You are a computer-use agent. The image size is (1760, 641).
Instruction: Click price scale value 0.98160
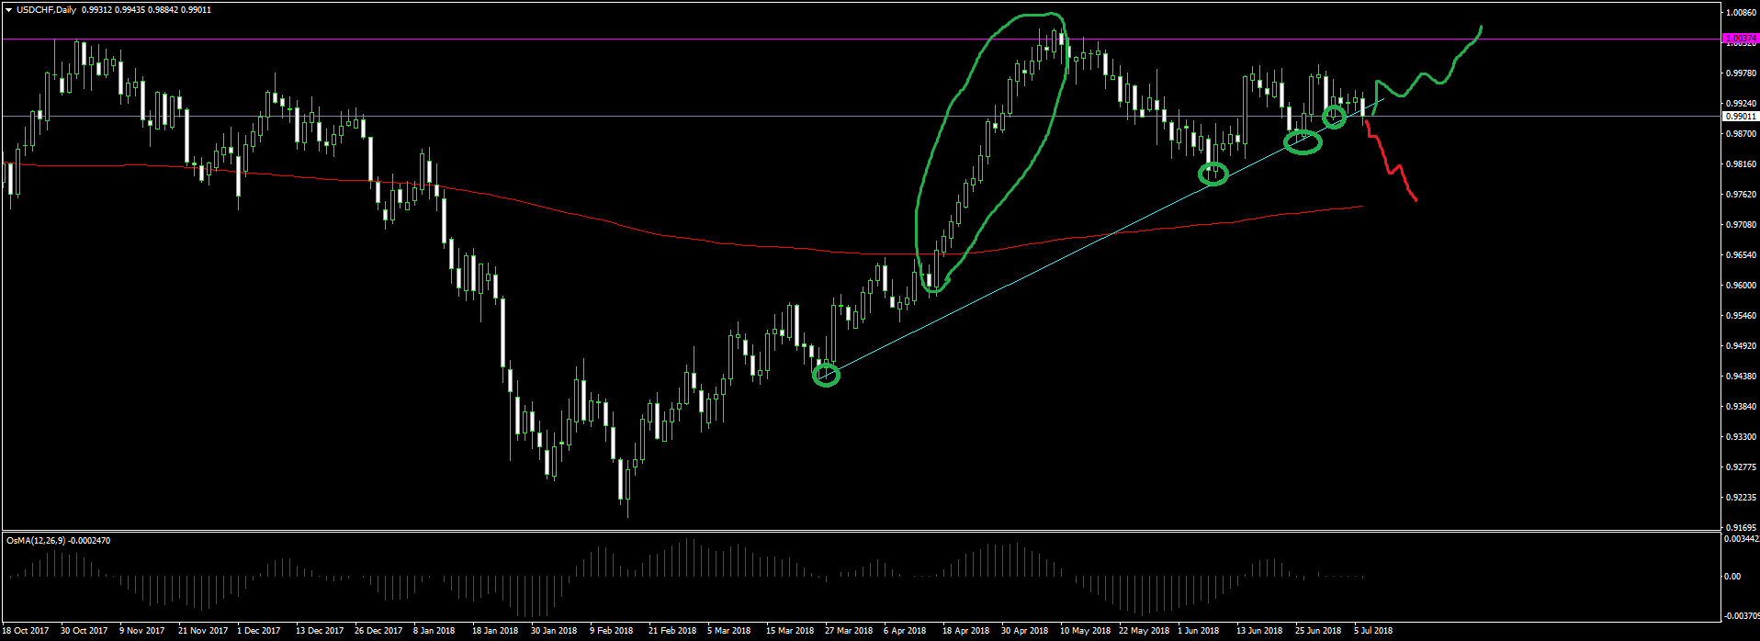click(x=1741, y=164)
